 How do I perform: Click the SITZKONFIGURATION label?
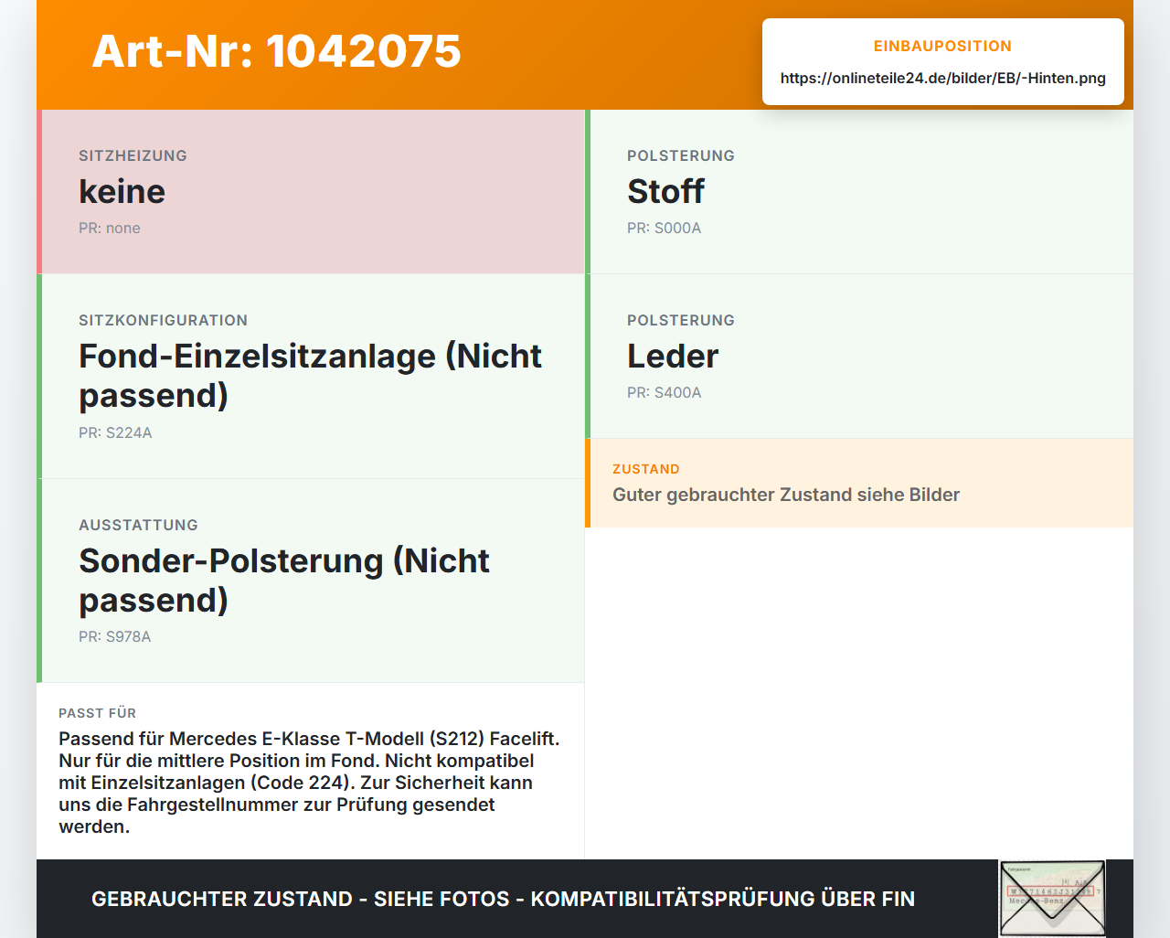click(163, 320)
